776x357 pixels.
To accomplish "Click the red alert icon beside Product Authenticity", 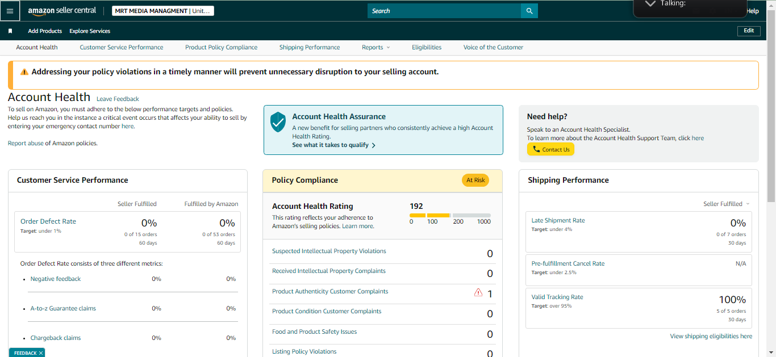I will coord(478,293).
